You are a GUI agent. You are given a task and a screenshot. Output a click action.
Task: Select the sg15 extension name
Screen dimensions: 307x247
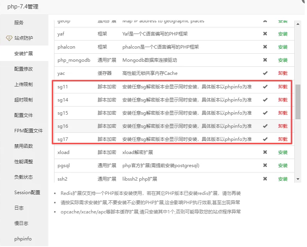[63, 113]
